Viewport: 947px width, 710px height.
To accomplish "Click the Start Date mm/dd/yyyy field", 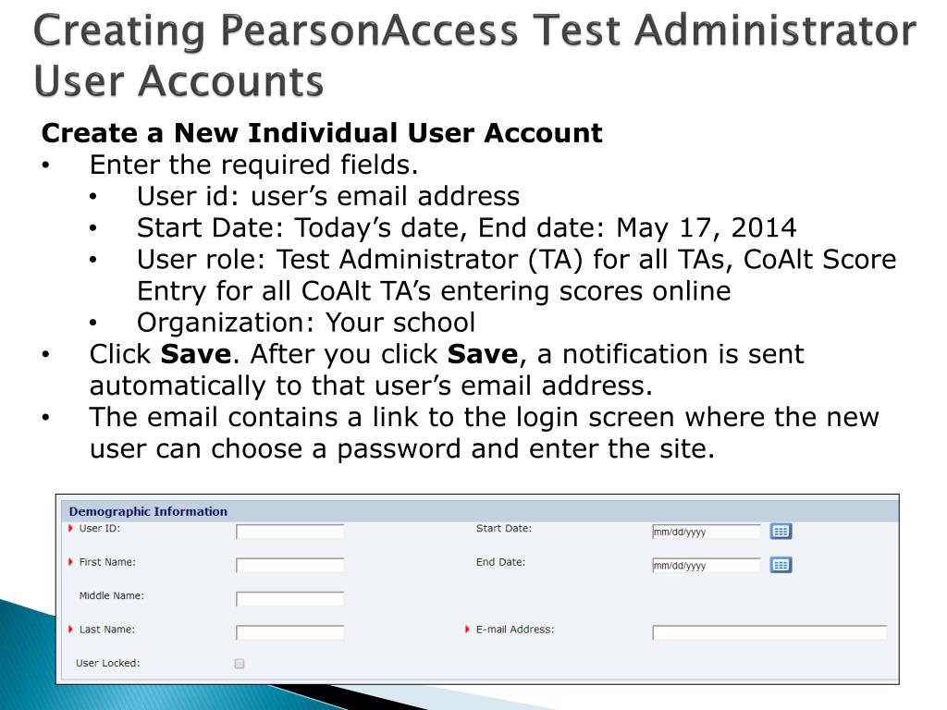I will (707, 532).
